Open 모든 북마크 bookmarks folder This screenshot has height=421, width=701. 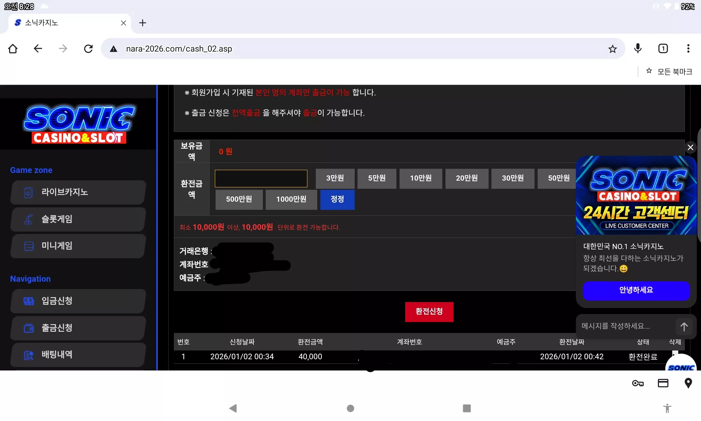coord(669,72)
